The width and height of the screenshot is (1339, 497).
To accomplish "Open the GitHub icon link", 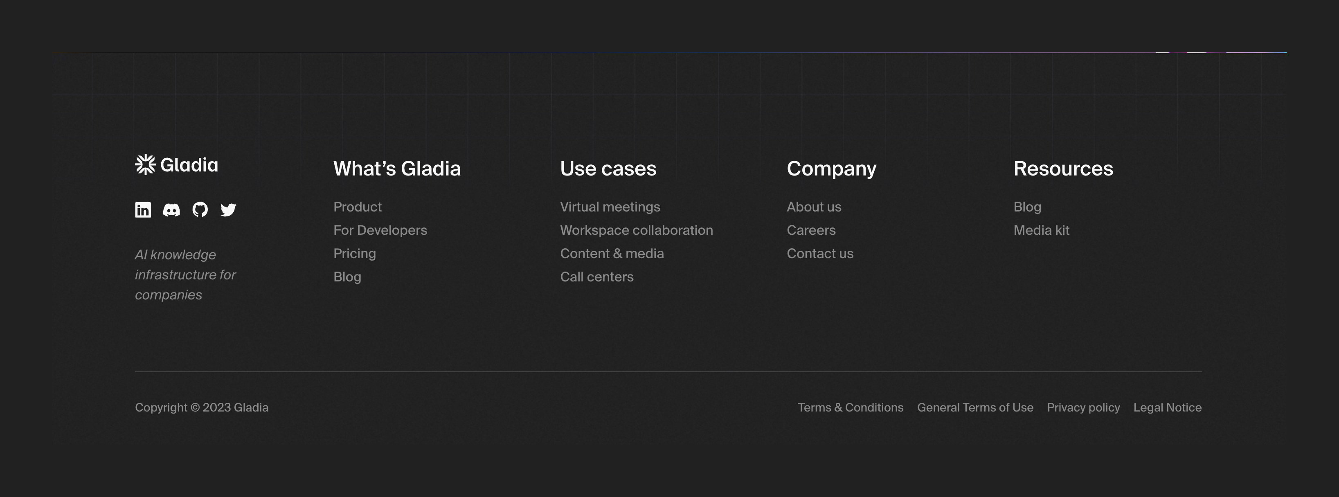I will 200,209.
